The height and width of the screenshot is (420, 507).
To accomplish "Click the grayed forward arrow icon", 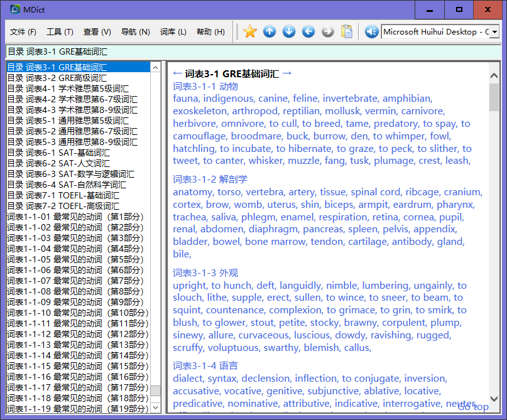I will [x=327, y=31].
